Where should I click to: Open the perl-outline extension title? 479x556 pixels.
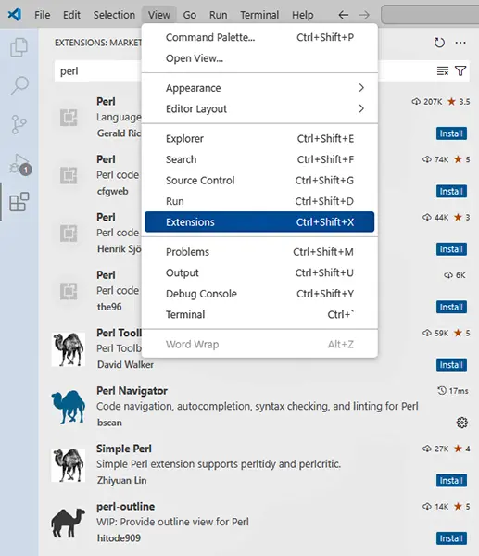[x=125, y=506]
